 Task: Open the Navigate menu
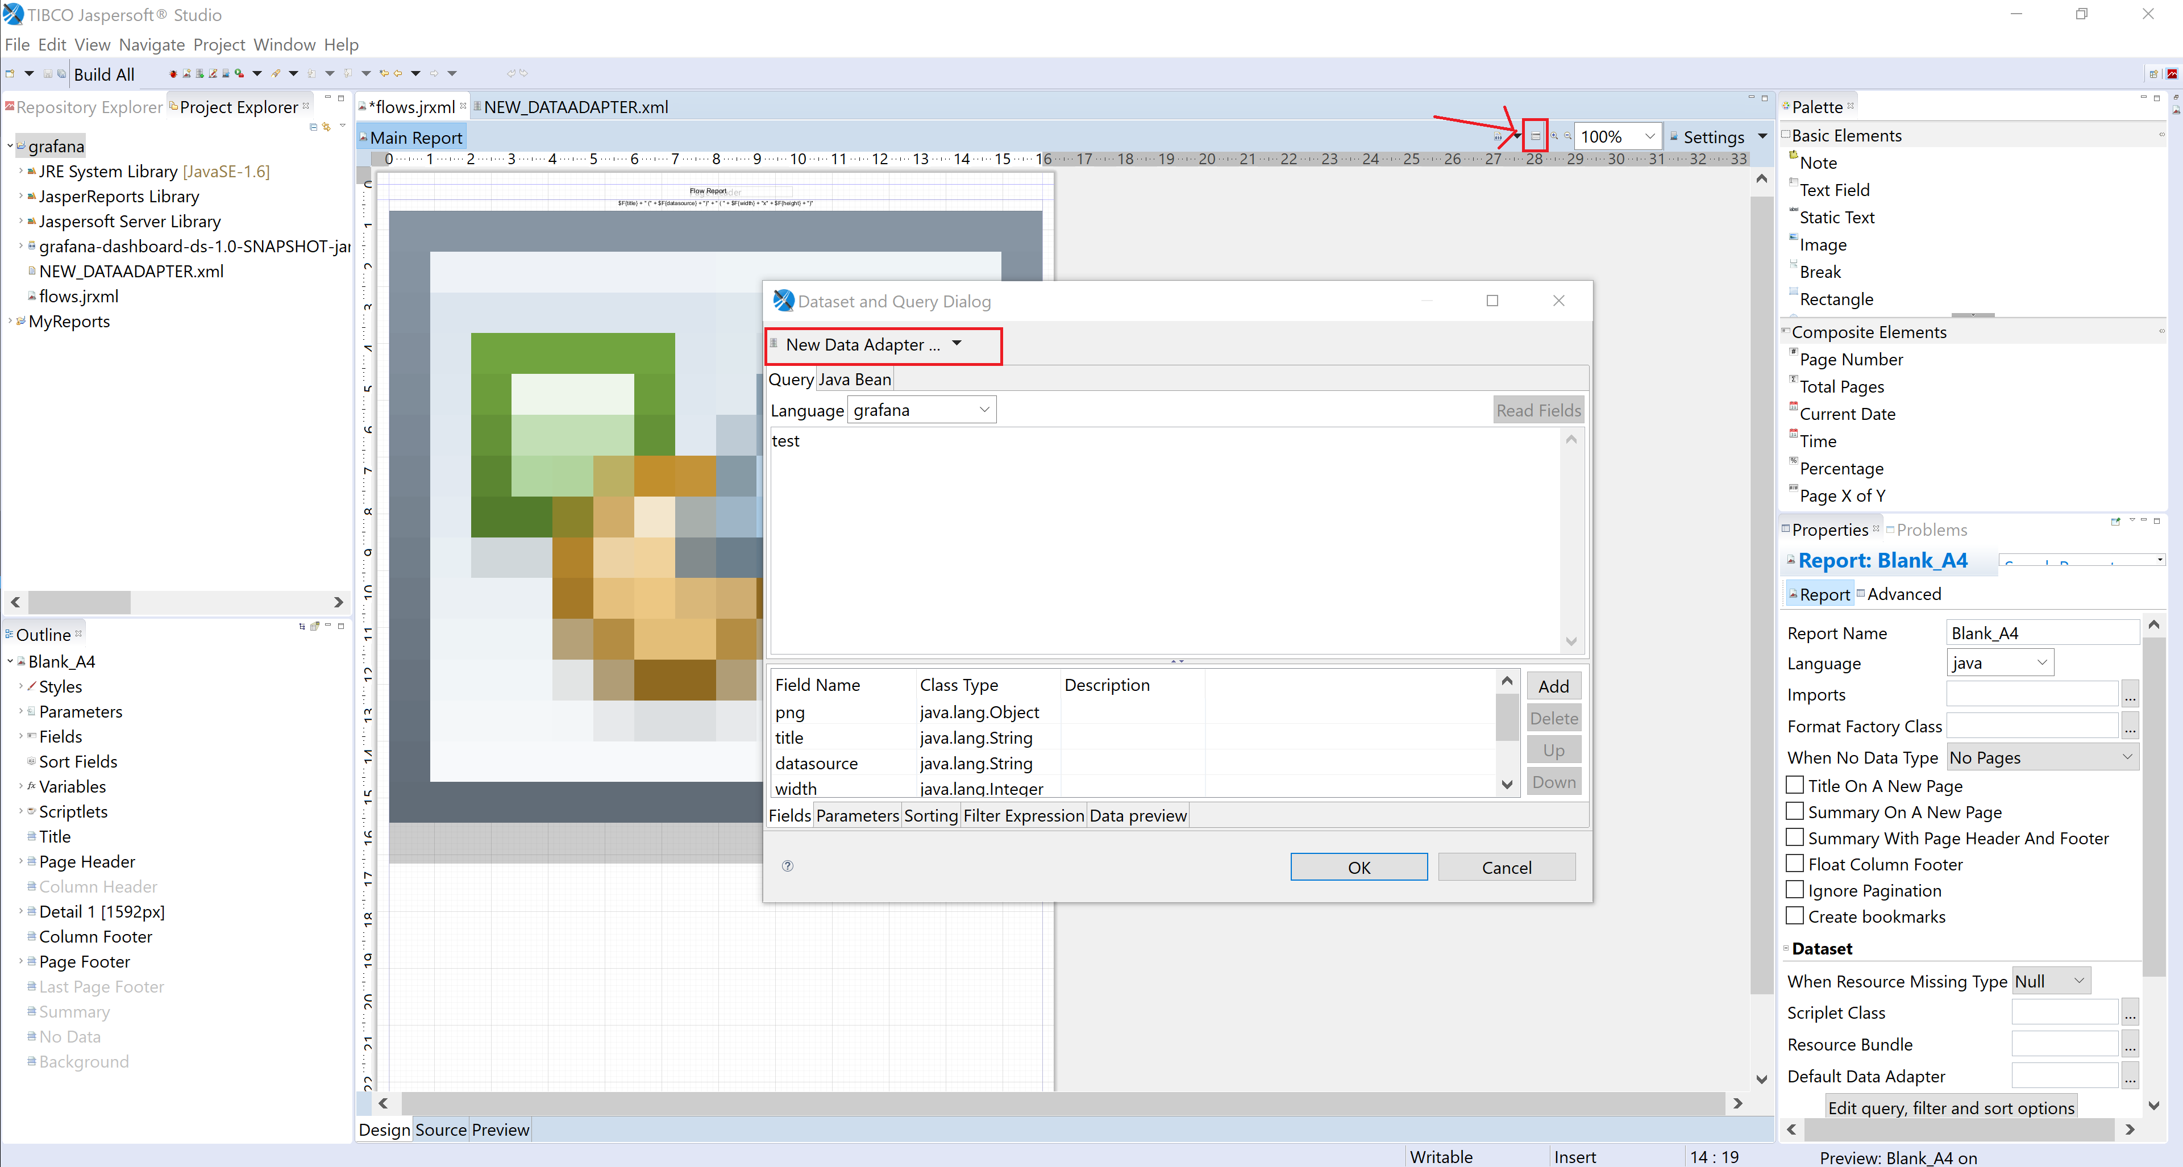point(152,44)
